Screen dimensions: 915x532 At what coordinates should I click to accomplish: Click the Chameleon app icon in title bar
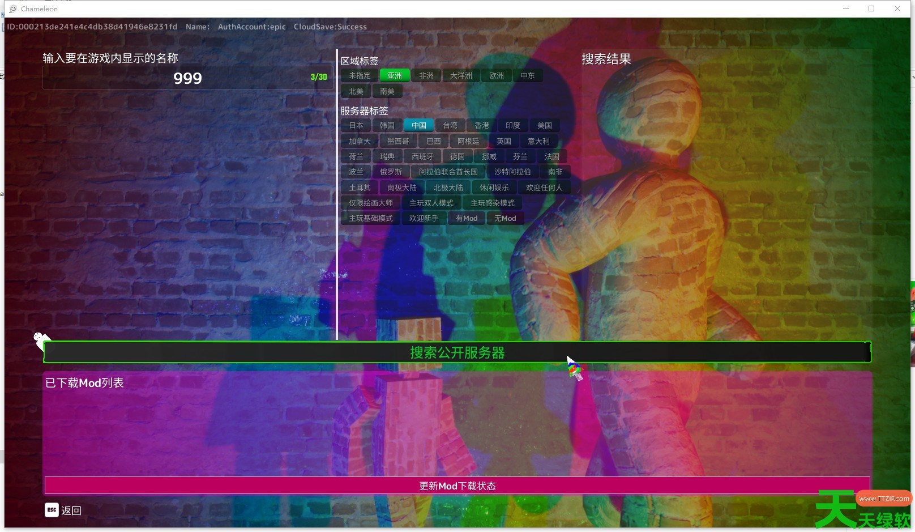13,8
